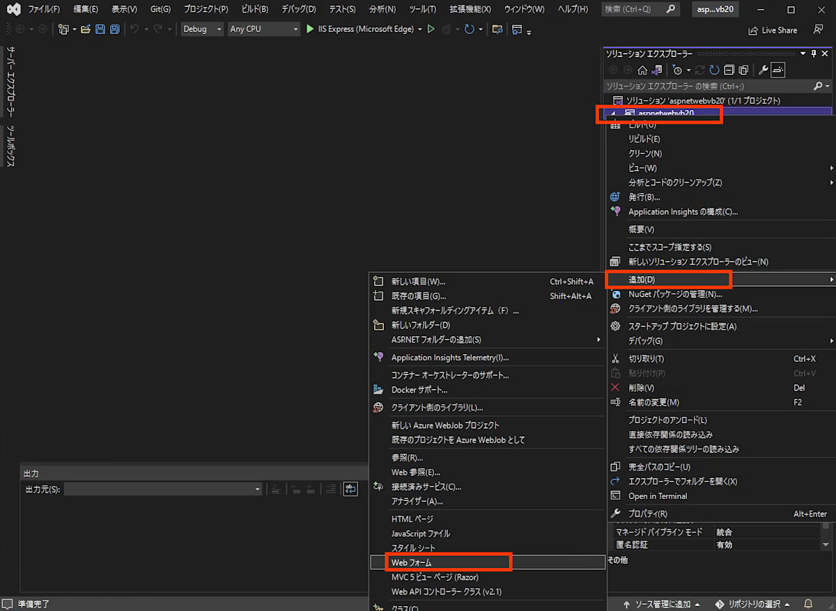Select the solution 'aspnetwebvb20' tree node
The height and width of the screenshot is (611, 836).
click(x=697, y=101)
